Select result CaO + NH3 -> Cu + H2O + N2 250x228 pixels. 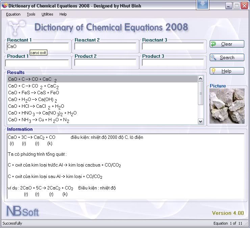point(102,120)
